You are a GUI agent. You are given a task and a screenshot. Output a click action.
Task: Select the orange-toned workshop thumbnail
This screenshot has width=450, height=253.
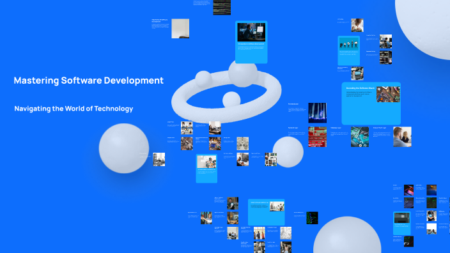pos(233,218)
